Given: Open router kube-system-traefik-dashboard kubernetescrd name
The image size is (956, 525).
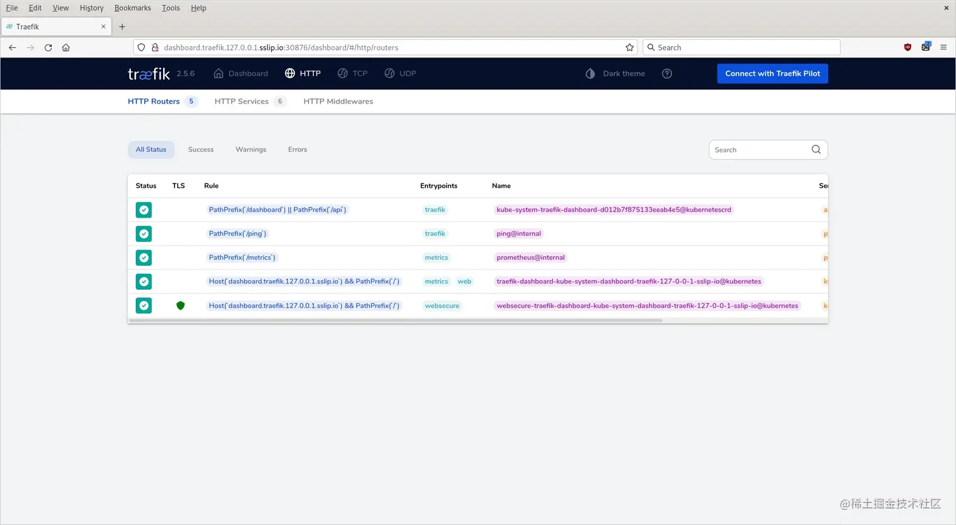Looking at the screenshot, I should point(614,209).
